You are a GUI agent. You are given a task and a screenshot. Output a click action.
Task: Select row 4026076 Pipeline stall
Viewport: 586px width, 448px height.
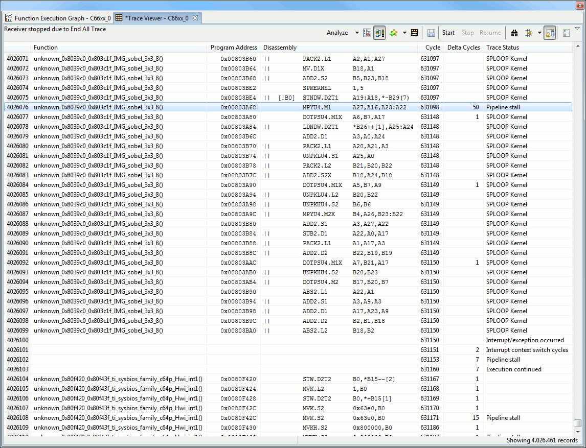pyautogui.click(x=288, y=107)
